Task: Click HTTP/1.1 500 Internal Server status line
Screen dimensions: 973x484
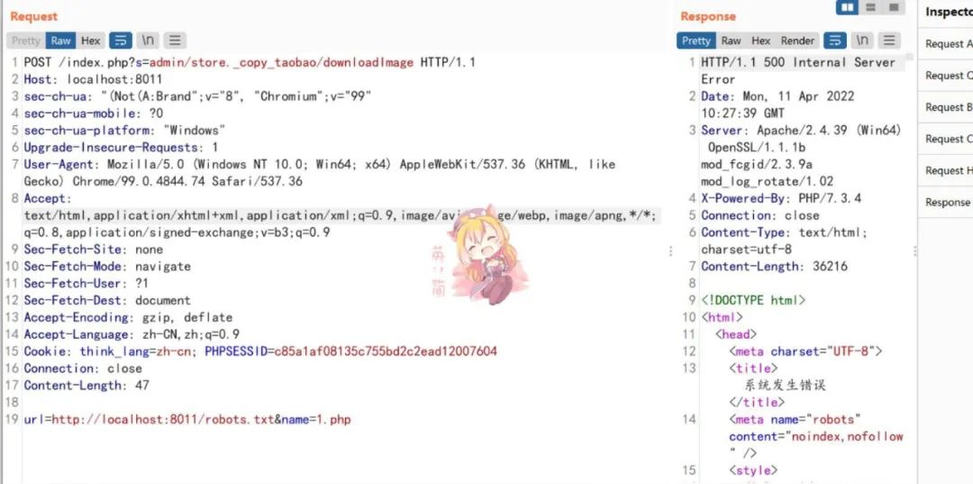Action: tap(798, 70)
